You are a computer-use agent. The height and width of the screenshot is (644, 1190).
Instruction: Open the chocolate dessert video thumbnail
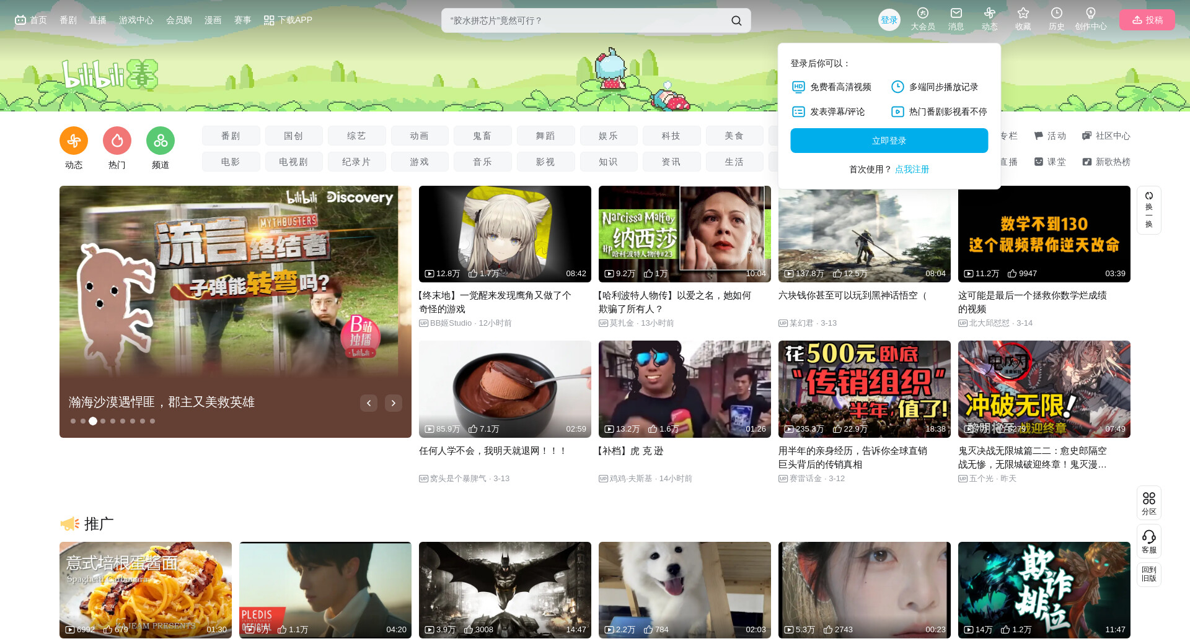(505, 389)
